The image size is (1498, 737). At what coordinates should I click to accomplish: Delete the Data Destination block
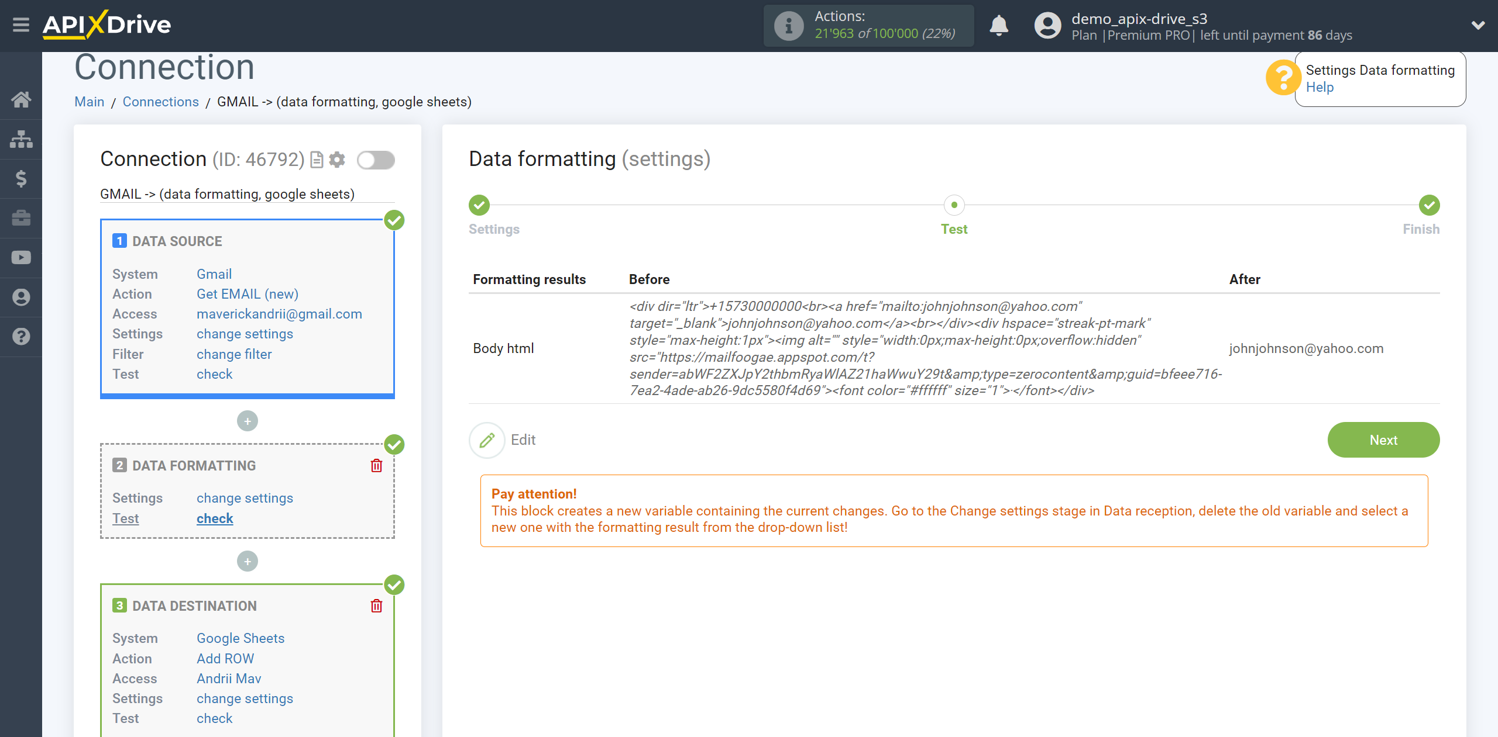pos(376,605)
